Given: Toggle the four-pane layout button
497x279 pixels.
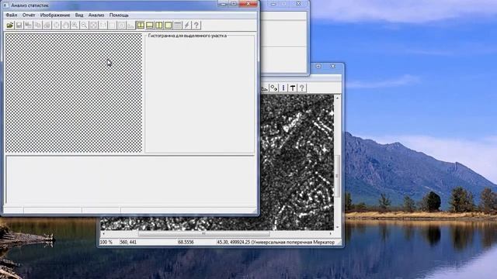Looking at the screenshot, I should [x=140, y=26].
